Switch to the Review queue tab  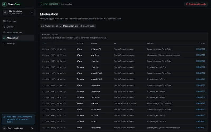pos(50,26)
